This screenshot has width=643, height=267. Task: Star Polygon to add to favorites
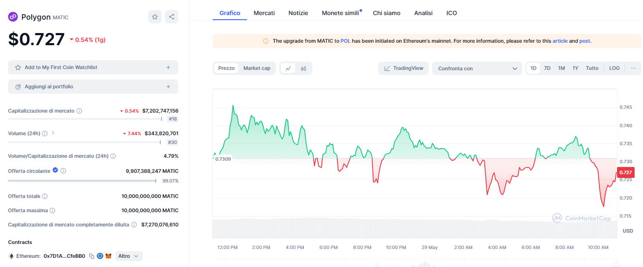pyautogui.click(x=155, y=17)
